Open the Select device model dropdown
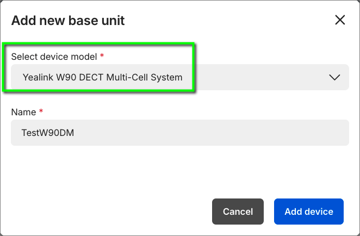360x236 pixels. pos(180,77)
